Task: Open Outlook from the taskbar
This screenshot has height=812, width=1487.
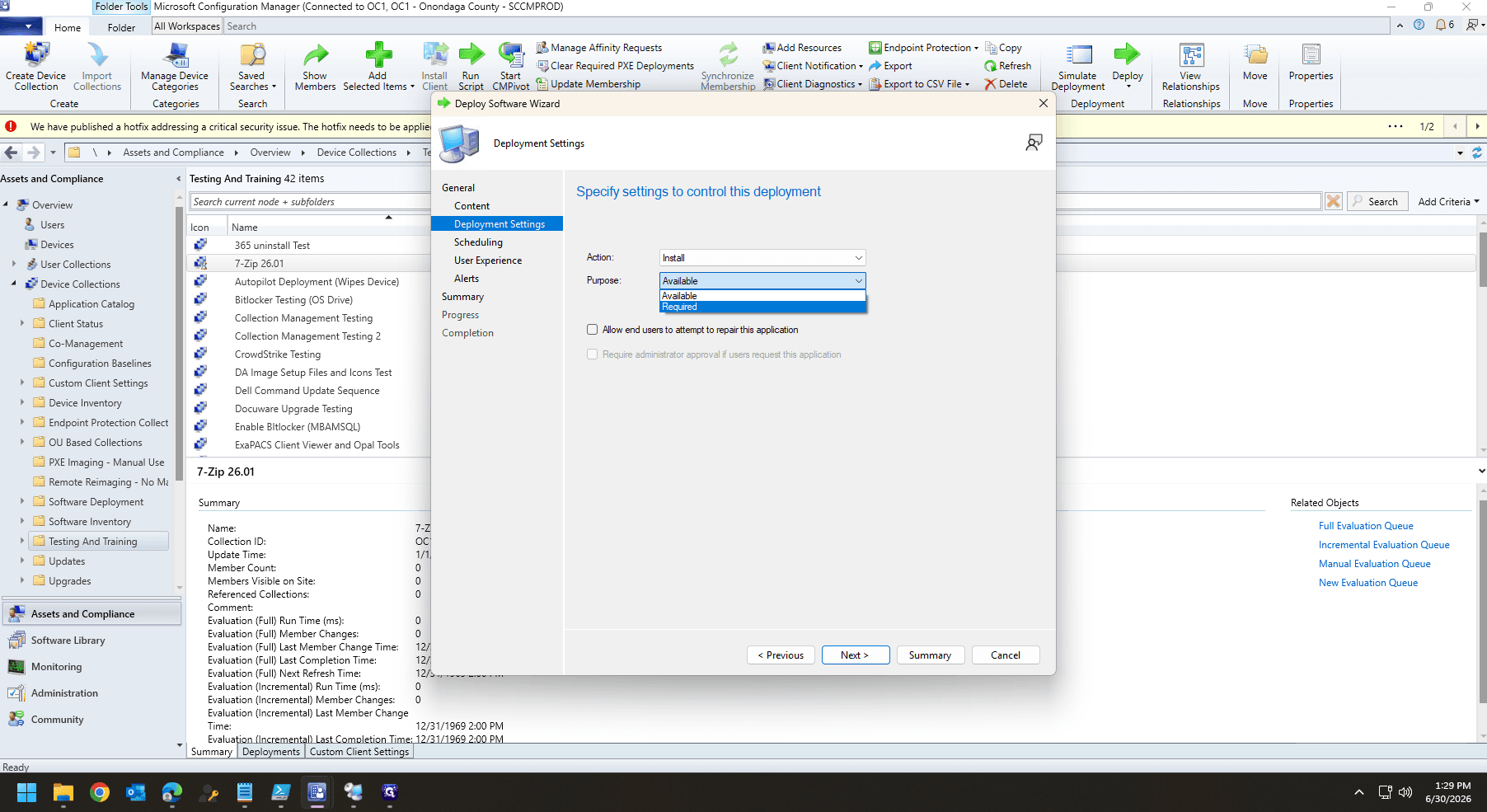Action: (136, 792)
